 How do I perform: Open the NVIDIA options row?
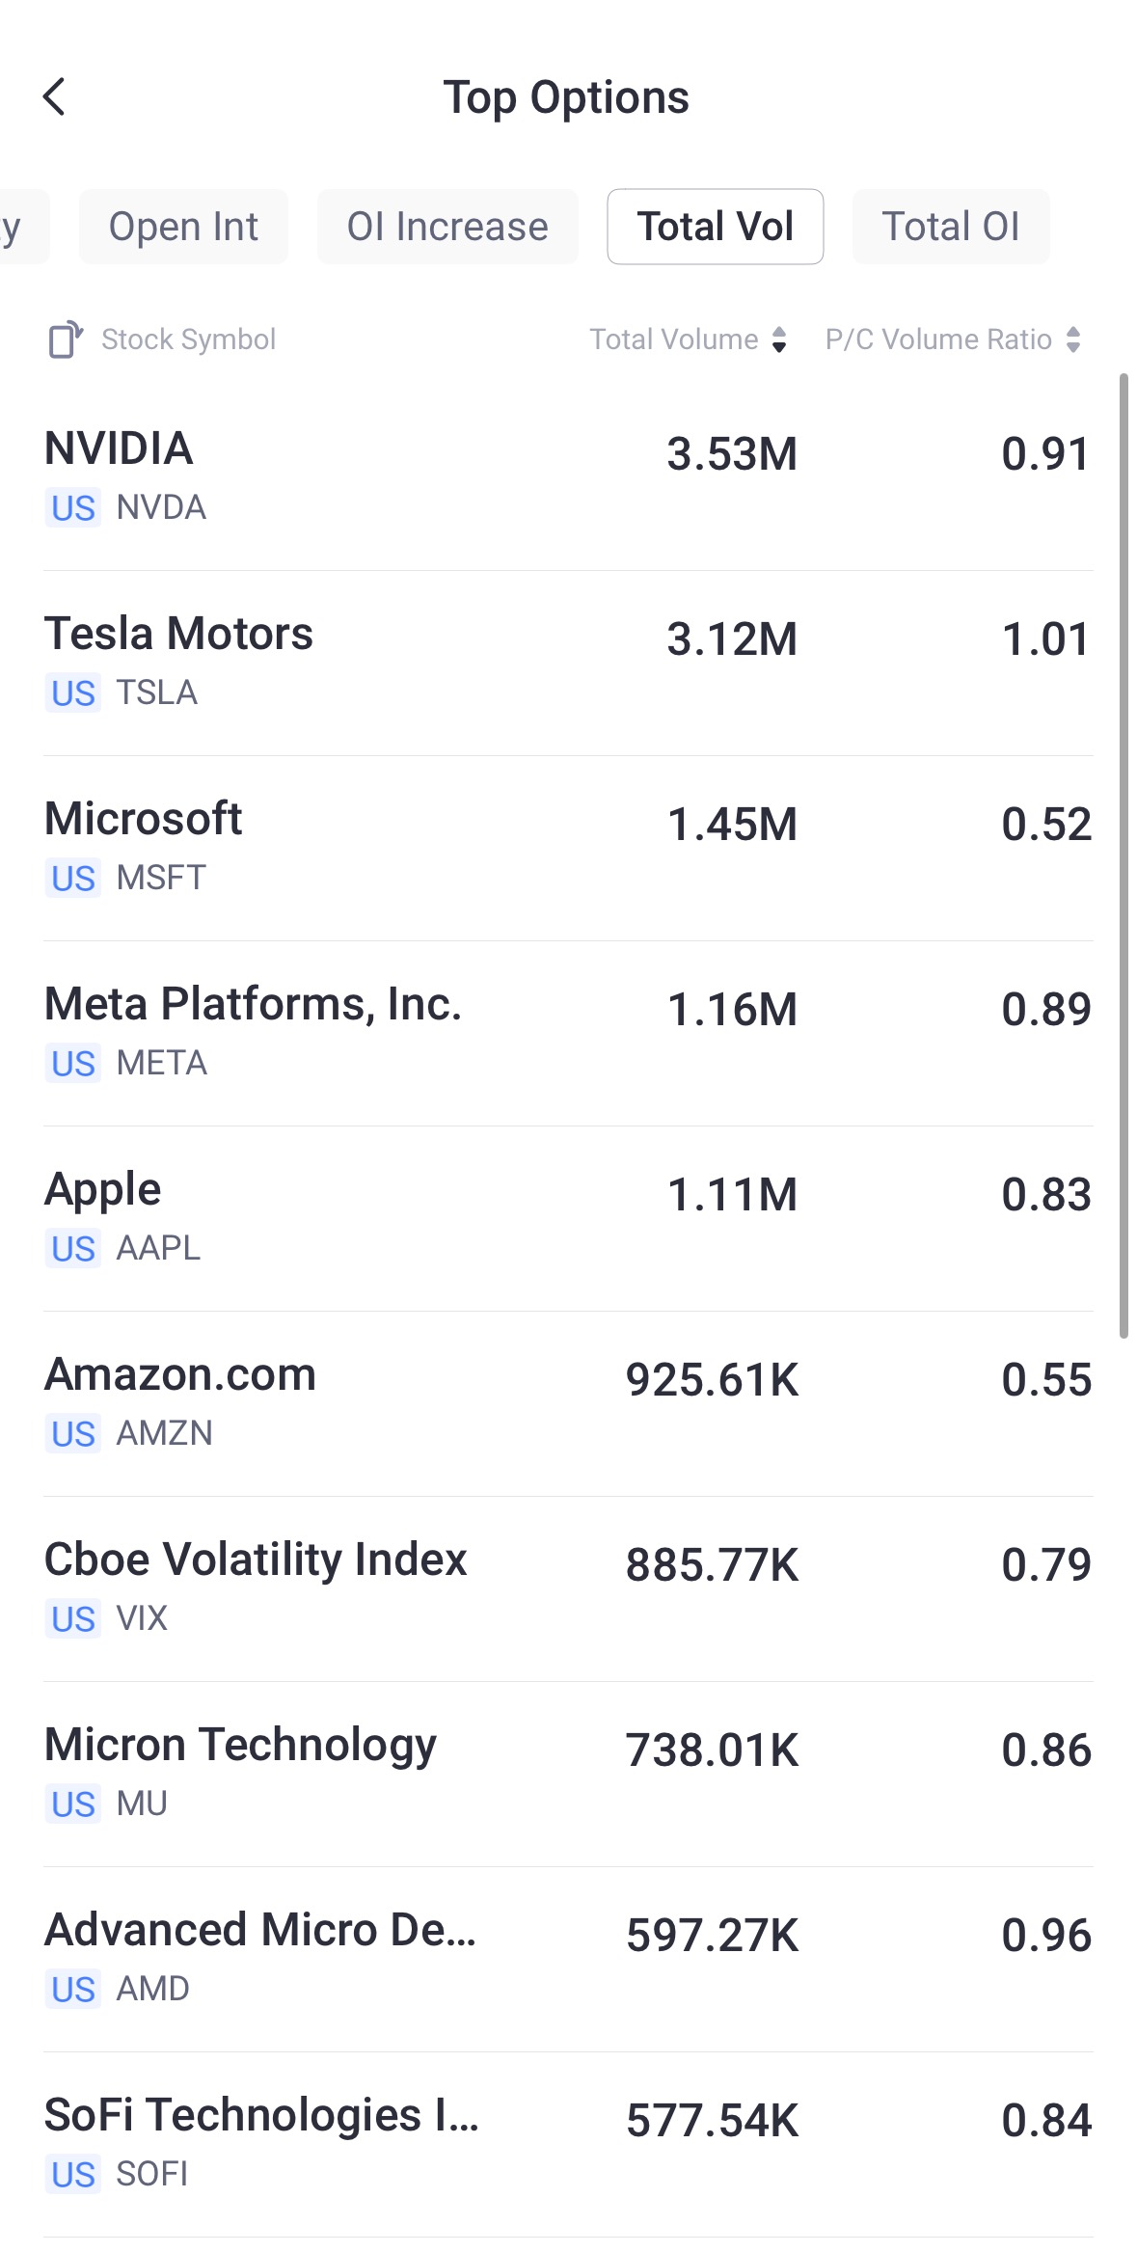coord(568,476)
